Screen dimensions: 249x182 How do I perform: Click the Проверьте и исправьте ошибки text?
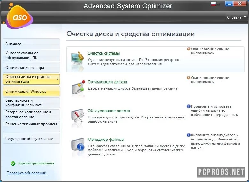pyautogui.click(x=214, y=110)
